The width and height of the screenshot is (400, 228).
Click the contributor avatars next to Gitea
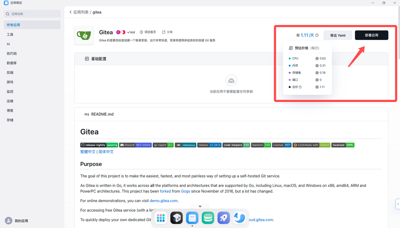coord(121,32)
